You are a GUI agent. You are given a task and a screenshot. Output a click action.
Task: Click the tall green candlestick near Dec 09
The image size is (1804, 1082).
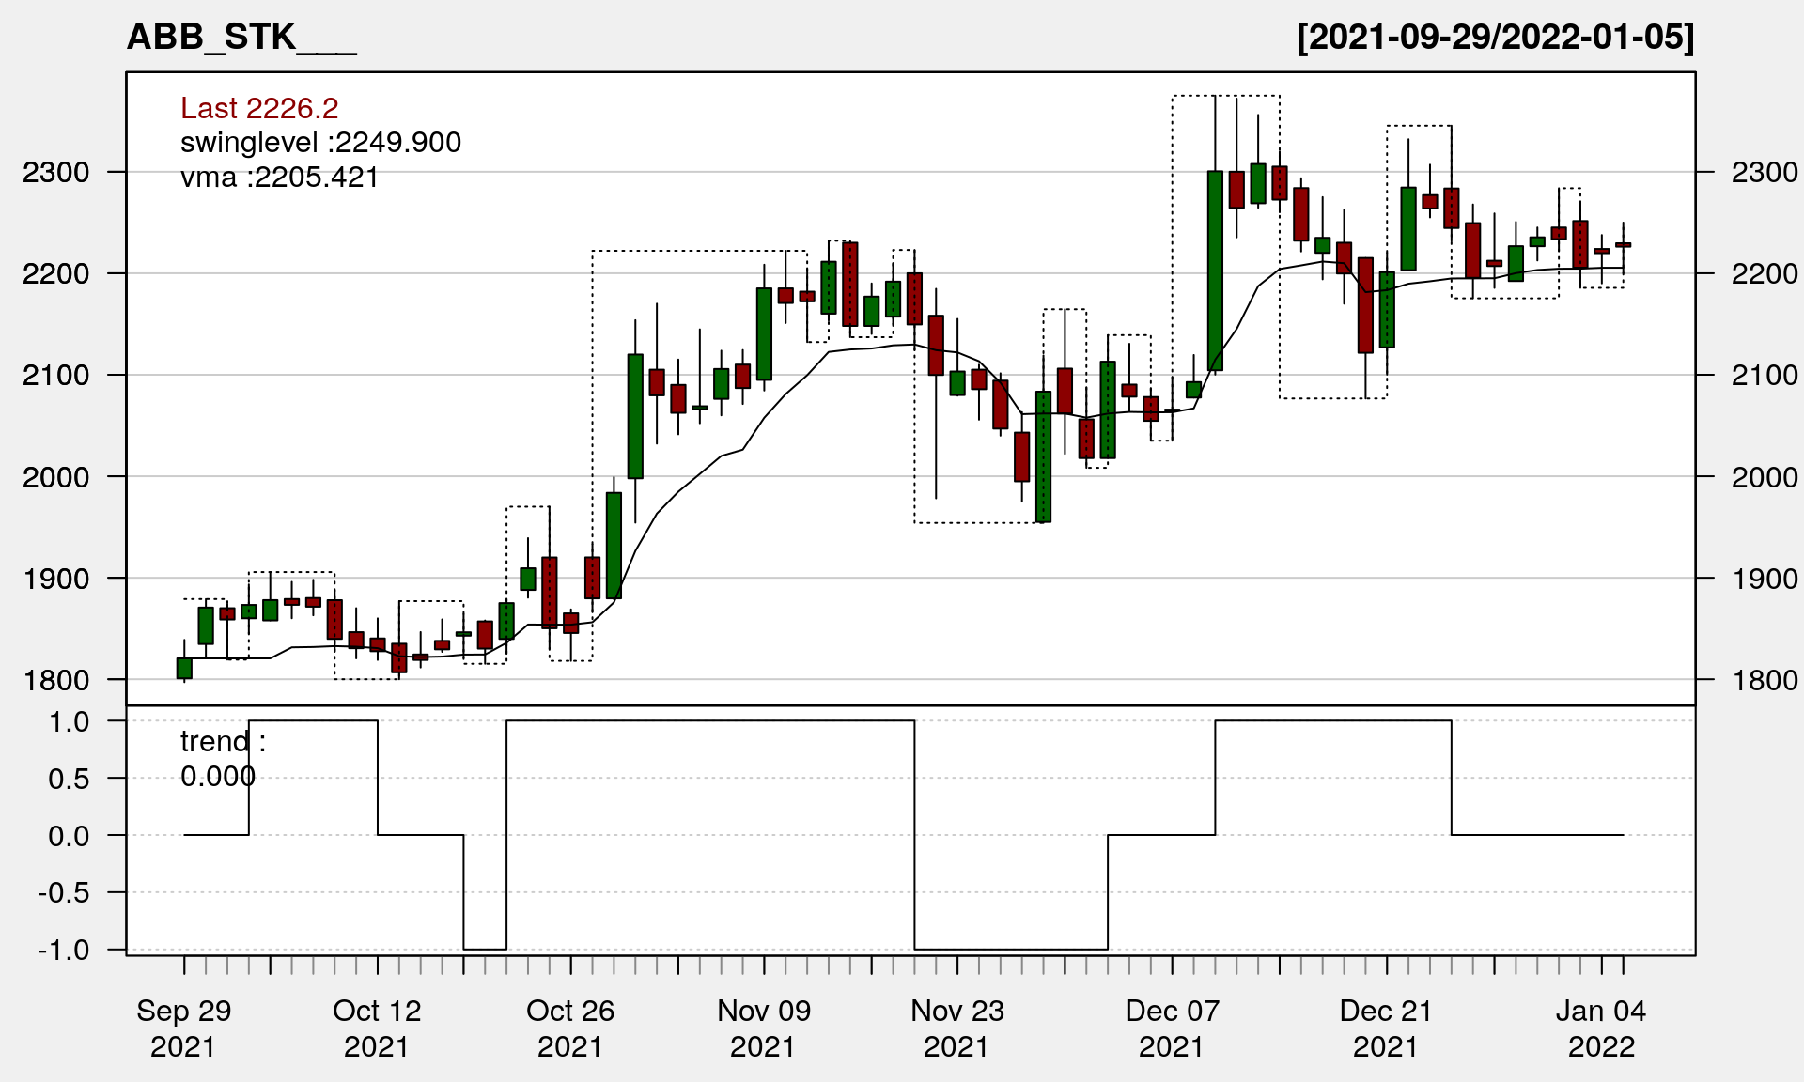(x=1215, y=270)
